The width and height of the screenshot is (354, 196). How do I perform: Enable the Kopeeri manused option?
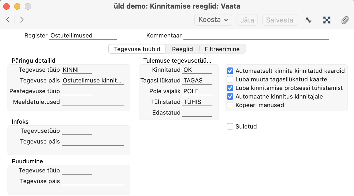click(x=230, y=105)
